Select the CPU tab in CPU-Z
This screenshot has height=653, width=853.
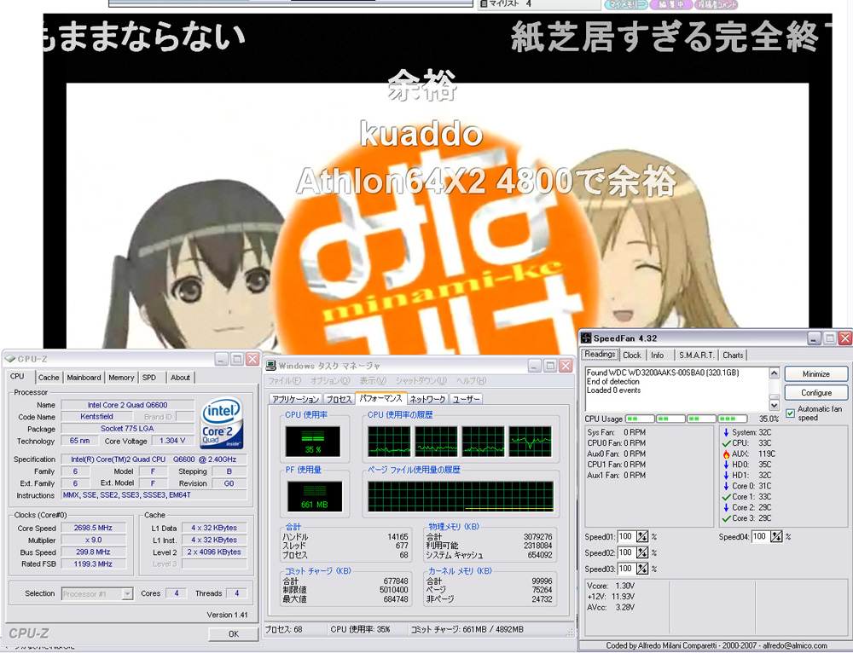coord(17,376)
